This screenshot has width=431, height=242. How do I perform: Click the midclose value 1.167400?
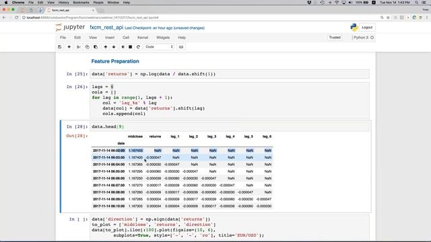point(135,157)
